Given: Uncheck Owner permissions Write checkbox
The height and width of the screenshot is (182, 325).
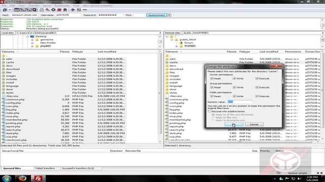Looking at the screenshot, I should (234, 79).
